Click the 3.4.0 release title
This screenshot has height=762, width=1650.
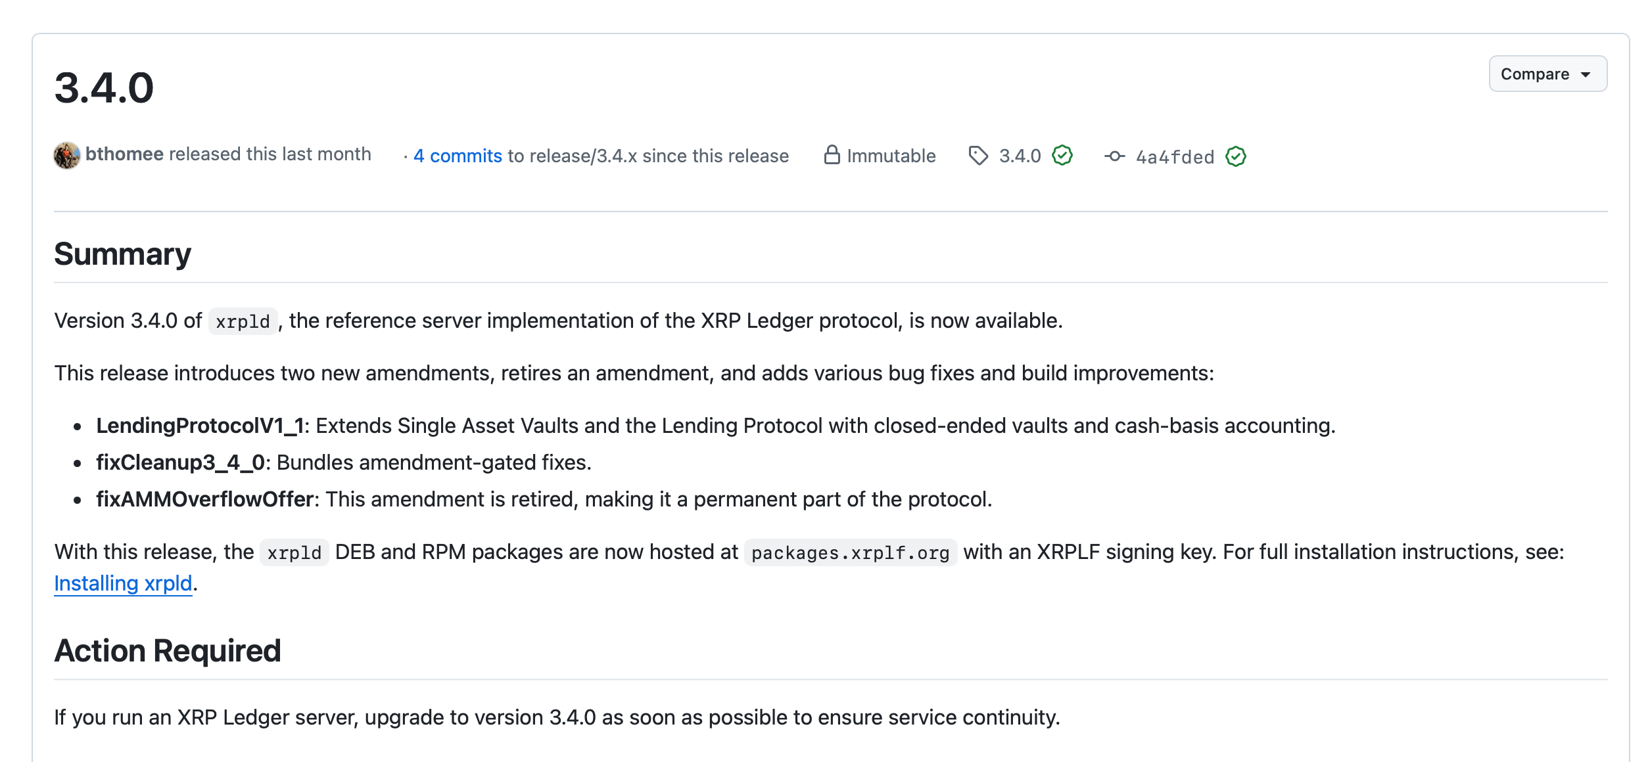(x=104, y=87)
